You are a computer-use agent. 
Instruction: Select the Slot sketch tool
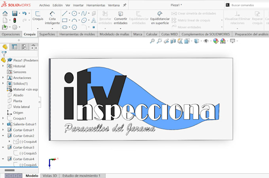[64, 27]
